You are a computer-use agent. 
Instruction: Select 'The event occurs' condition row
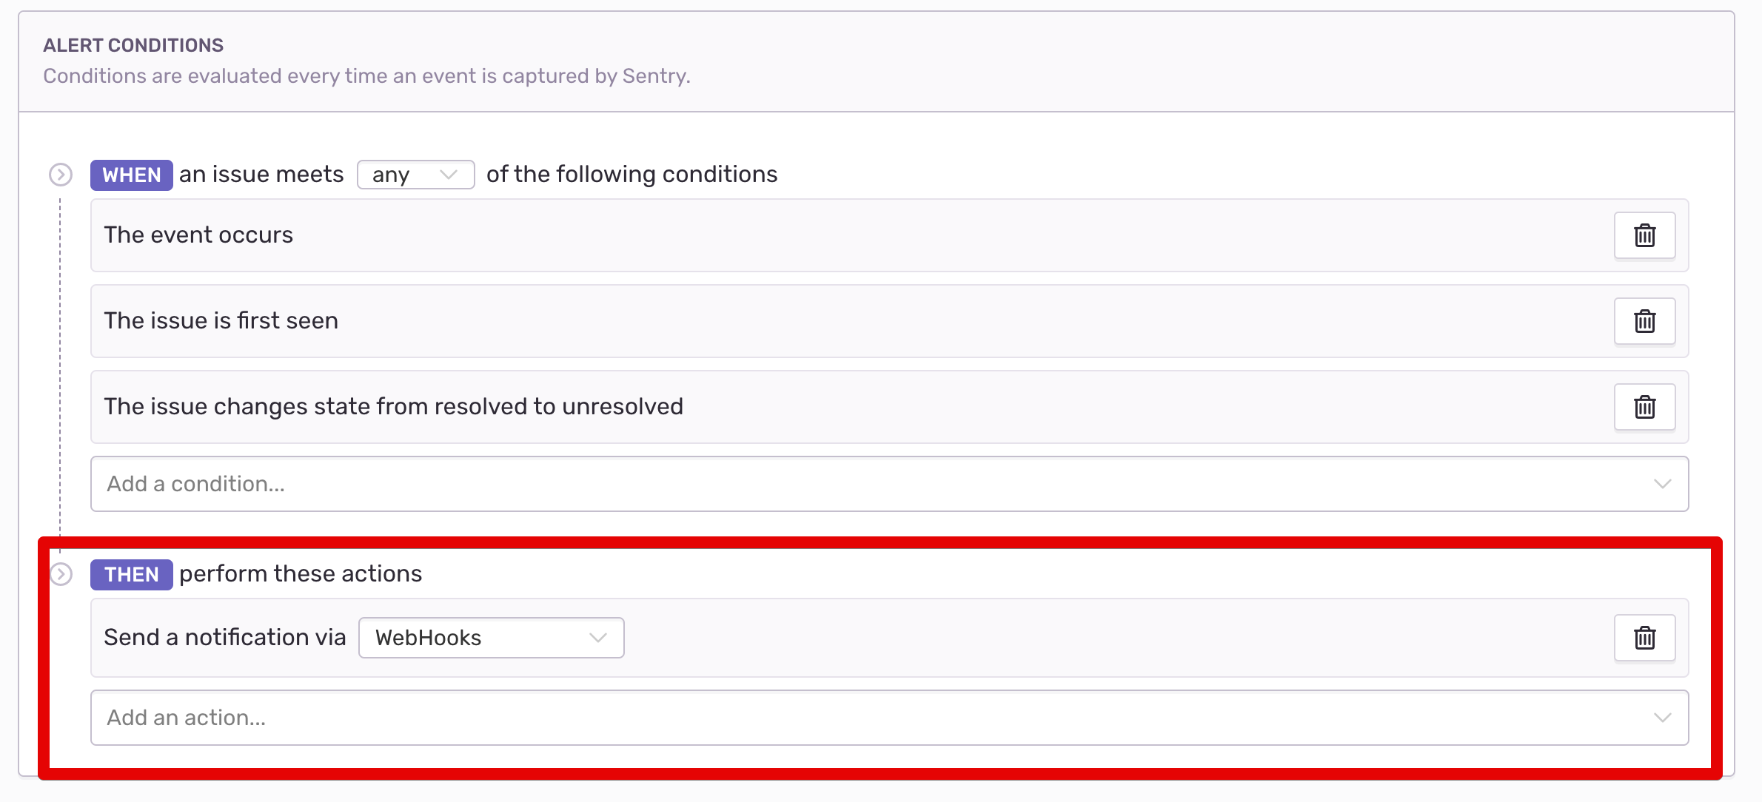click(890, 235)
